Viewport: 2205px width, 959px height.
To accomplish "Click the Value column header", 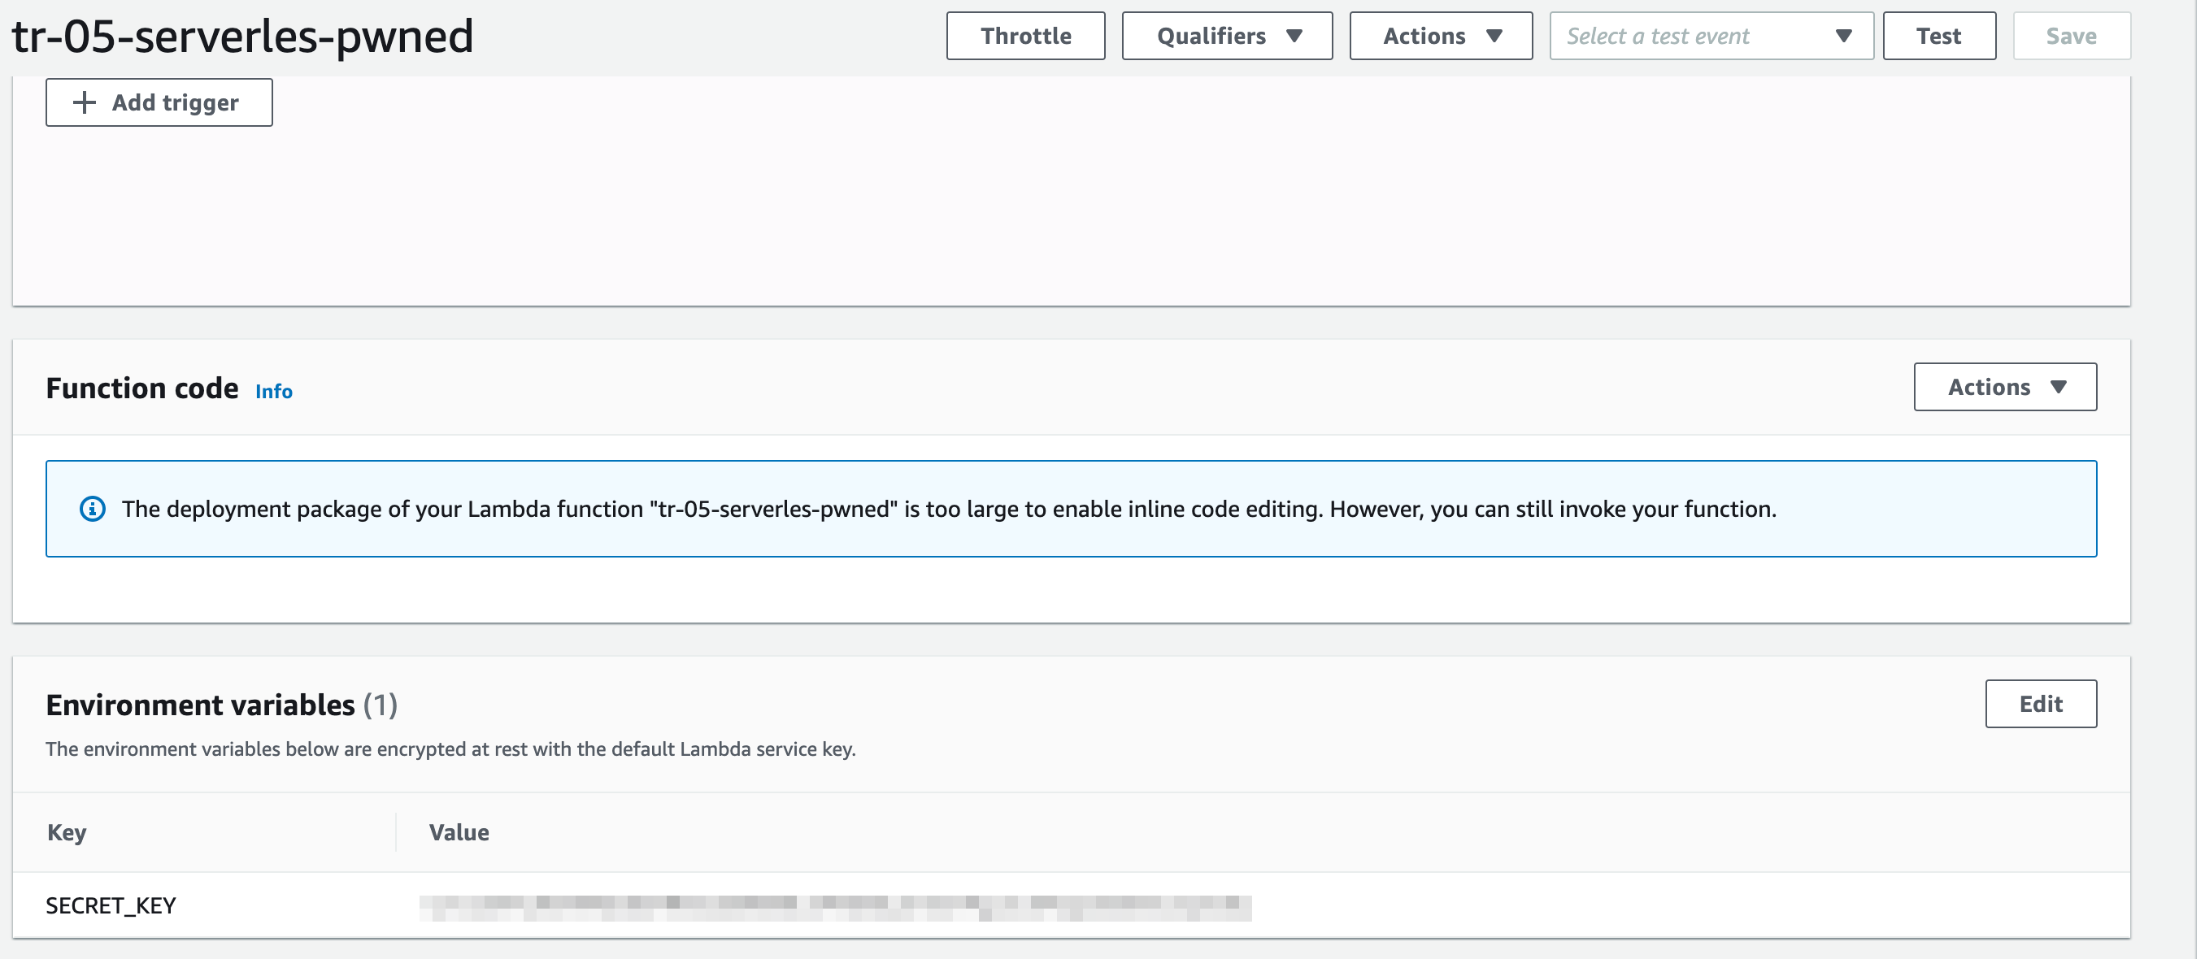I will (x=459, y=832).
